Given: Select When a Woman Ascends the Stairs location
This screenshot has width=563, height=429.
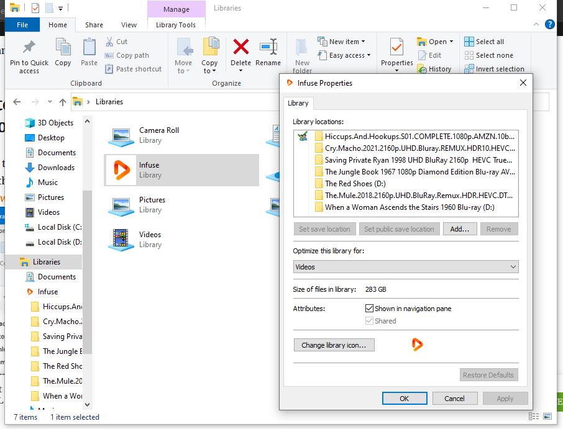Looking at the screenshot, I should [x=405, y=207].
